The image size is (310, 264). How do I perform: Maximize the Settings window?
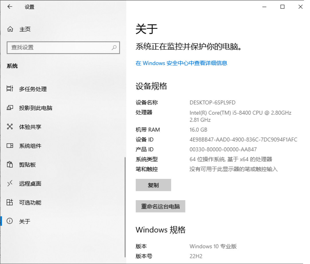point(282,7)
